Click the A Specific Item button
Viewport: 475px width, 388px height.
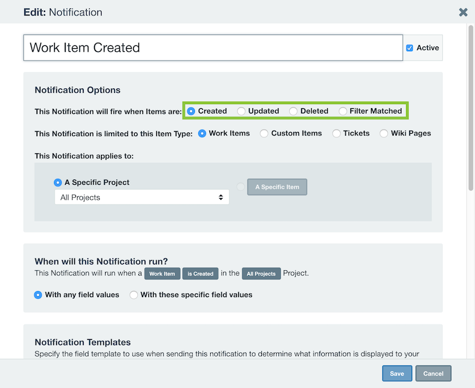point(277,187)
